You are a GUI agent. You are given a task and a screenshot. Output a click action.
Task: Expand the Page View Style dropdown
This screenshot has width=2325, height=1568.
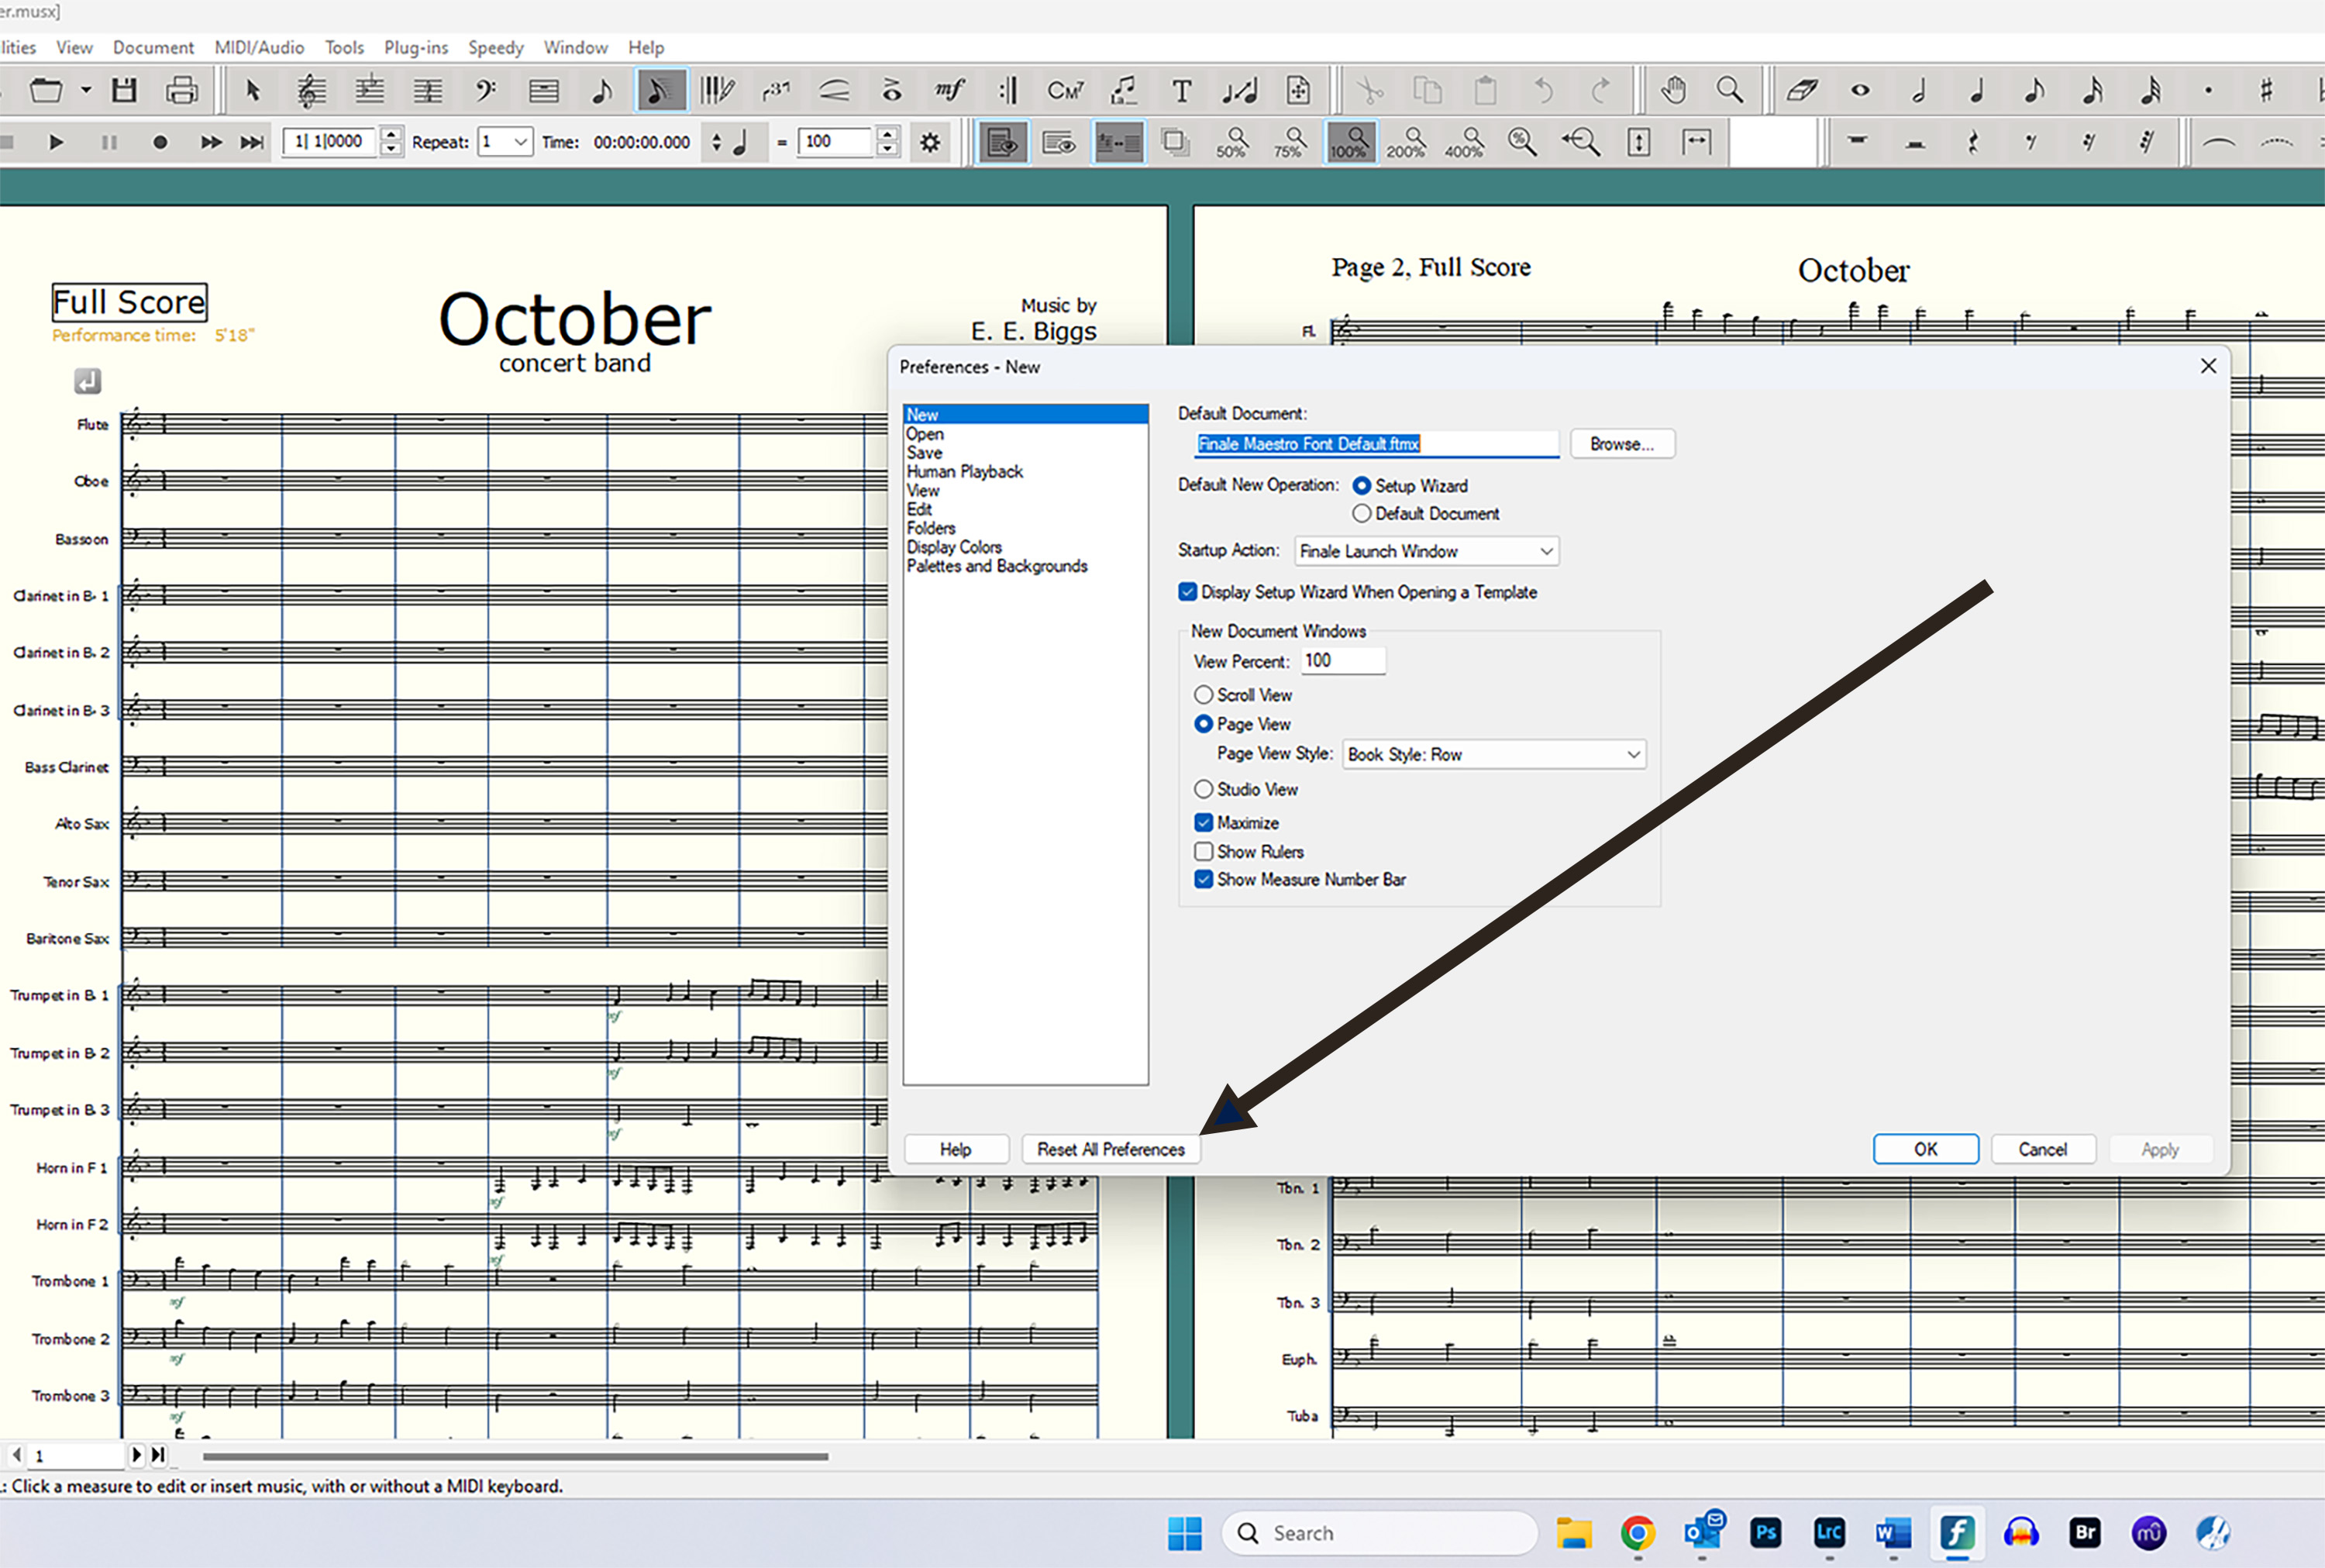coord(1493,754)
